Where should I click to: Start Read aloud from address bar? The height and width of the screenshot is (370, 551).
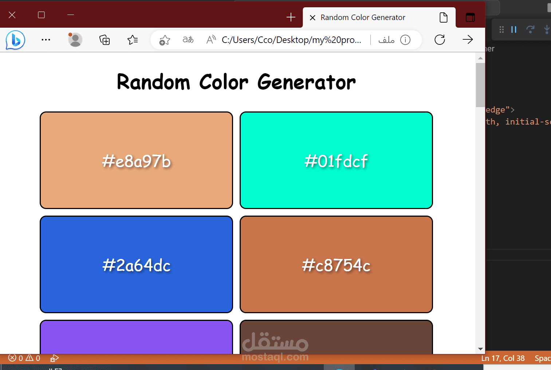pos(211,39)
